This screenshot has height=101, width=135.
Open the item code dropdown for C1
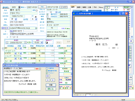16,58
